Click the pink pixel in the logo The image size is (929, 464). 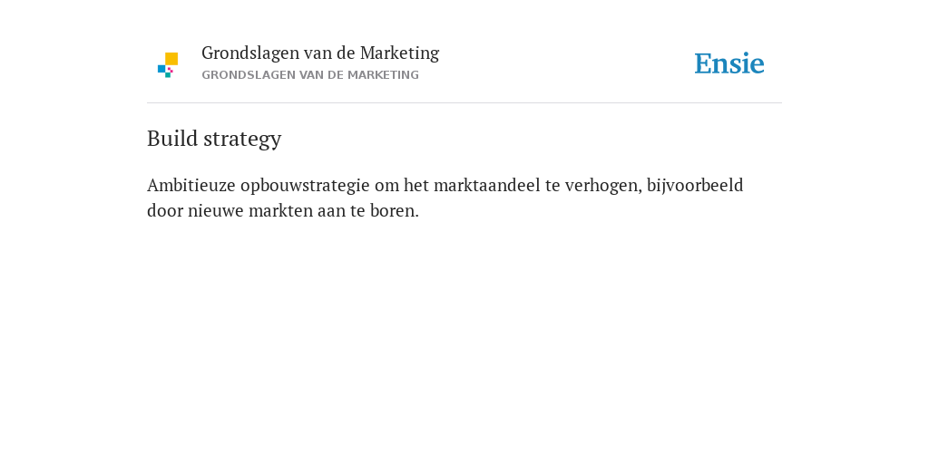(x=170, y=70)
